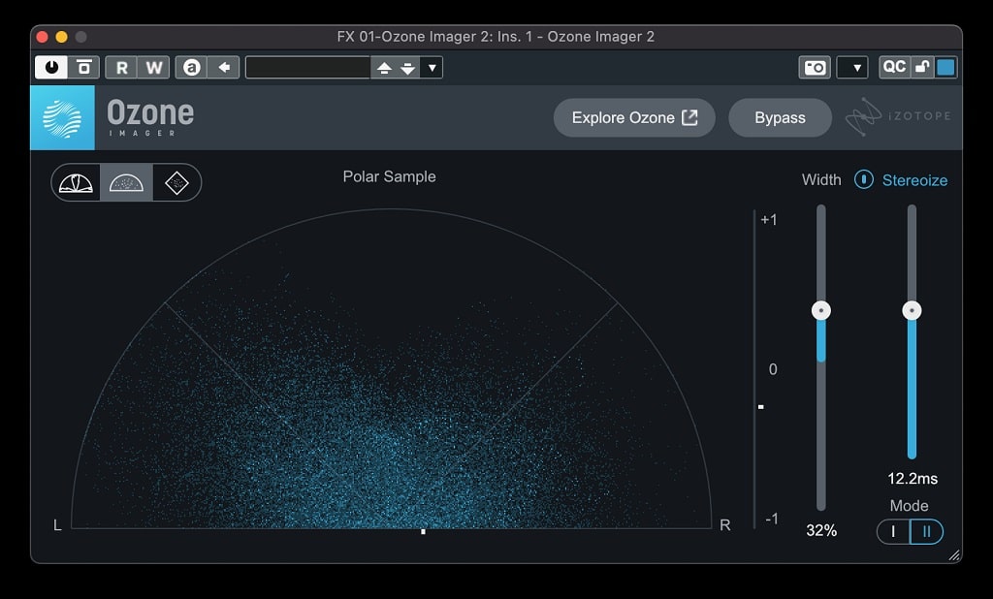Toggle the plugin power (activate) button
Viewport: 993px width, 599px height.
click(51, 67)
